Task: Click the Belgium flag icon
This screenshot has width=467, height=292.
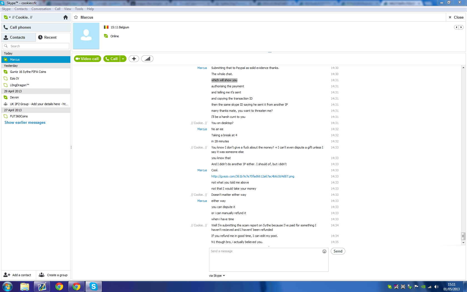Action: pos(106,27)
